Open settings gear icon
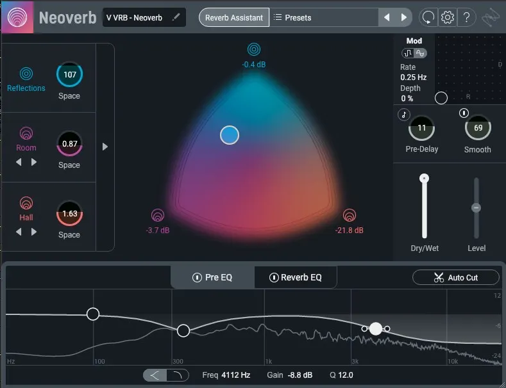This screenshot has height=388, width=506. pos(448,17)
